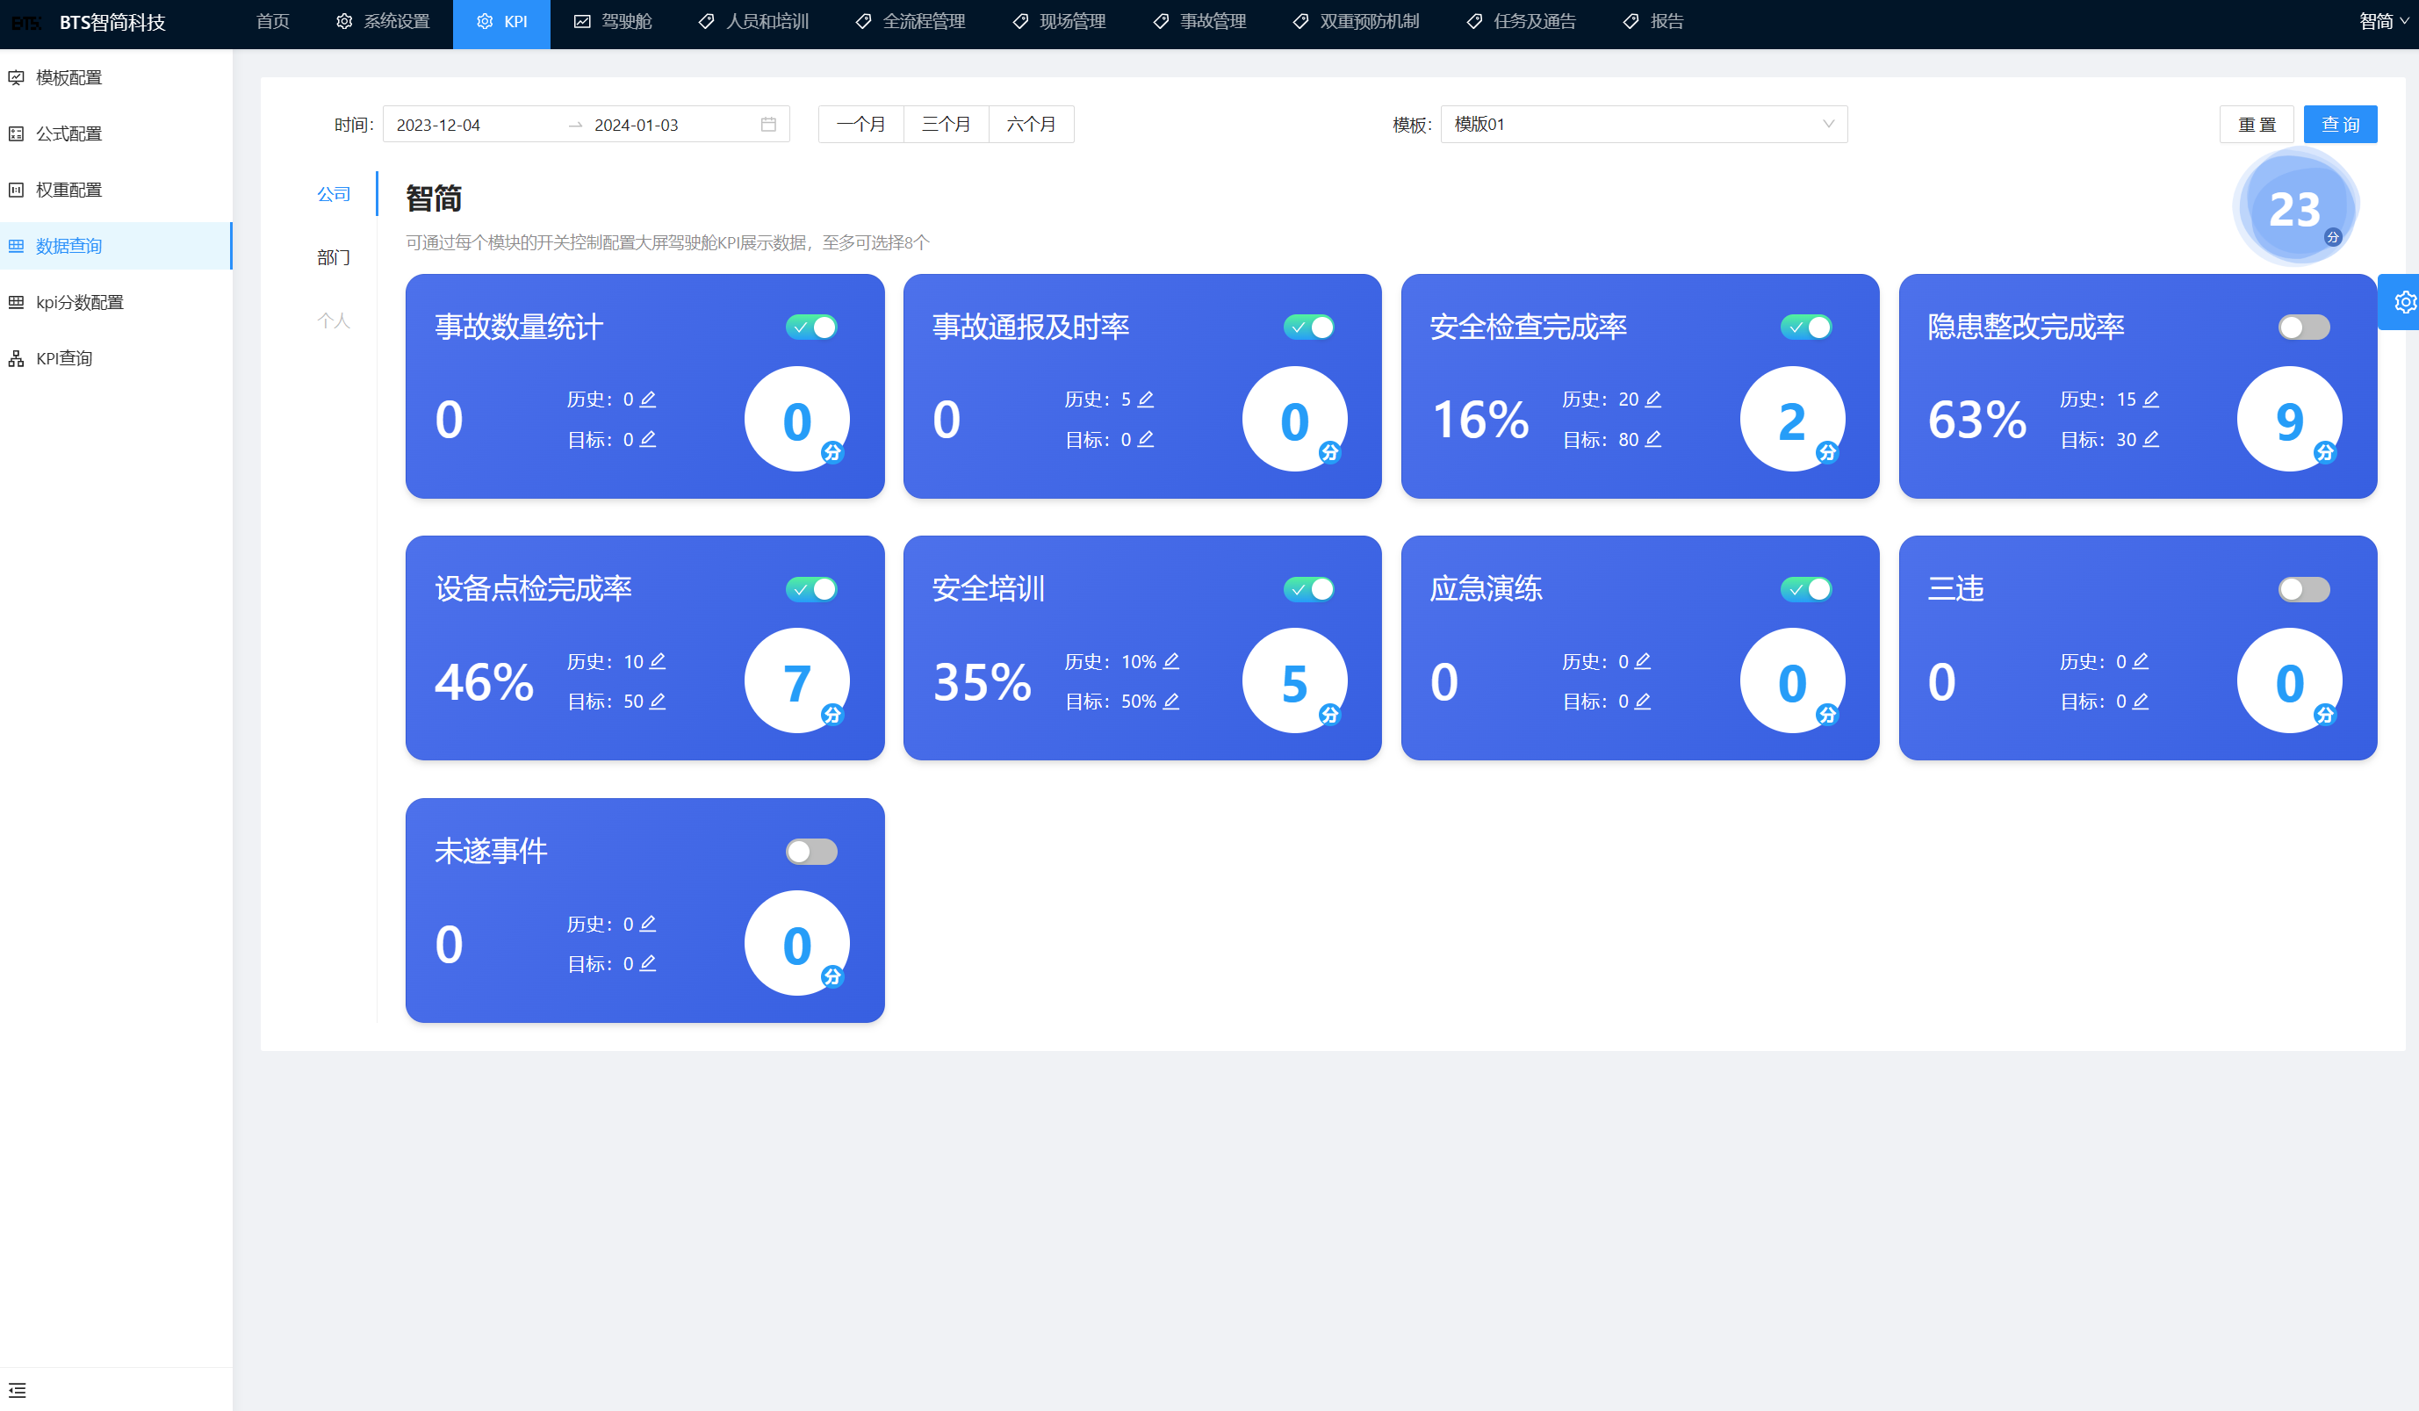Expand the 事故管理 top menu
This screenshot has width=2419, height=1411.
click(1200, 21)
